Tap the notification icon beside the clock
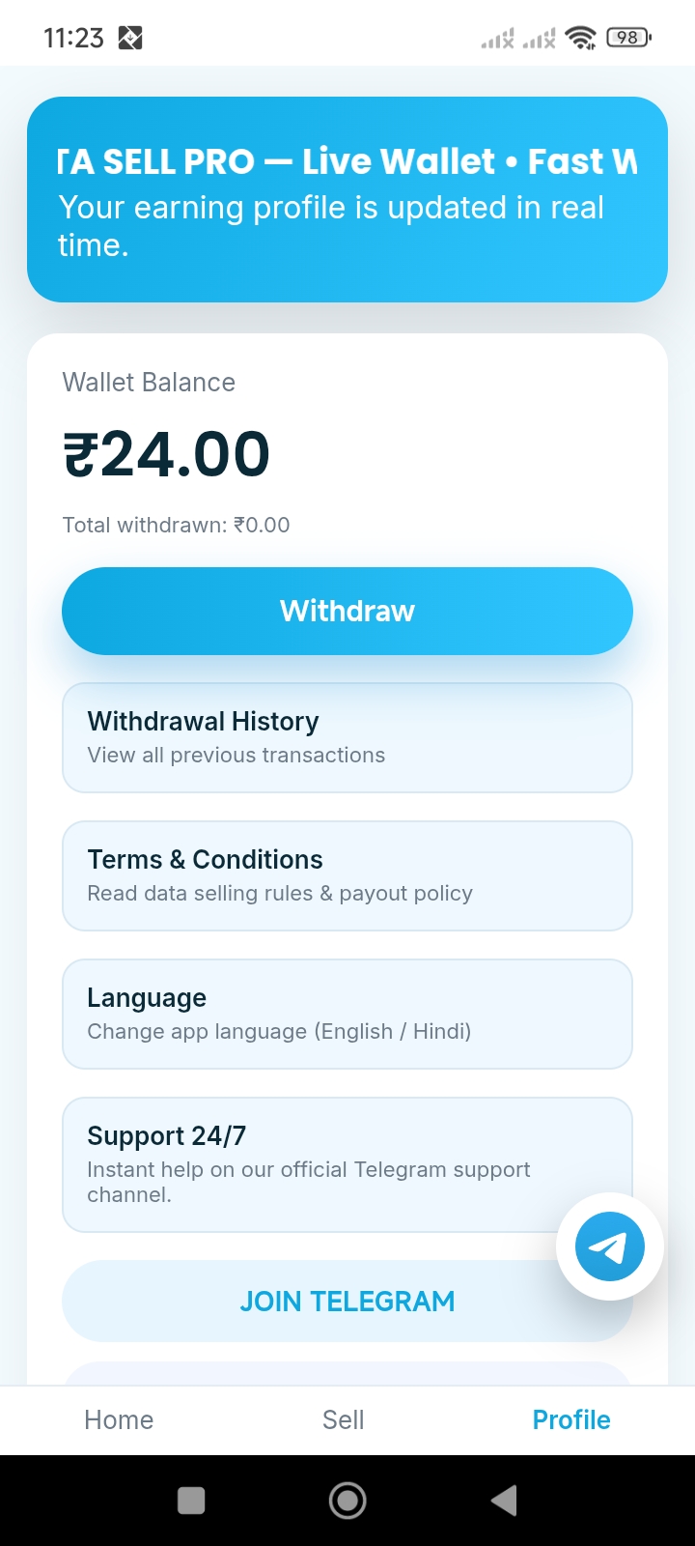The image size is (695, 1546). pyautogui.click(x=130, y=38)
